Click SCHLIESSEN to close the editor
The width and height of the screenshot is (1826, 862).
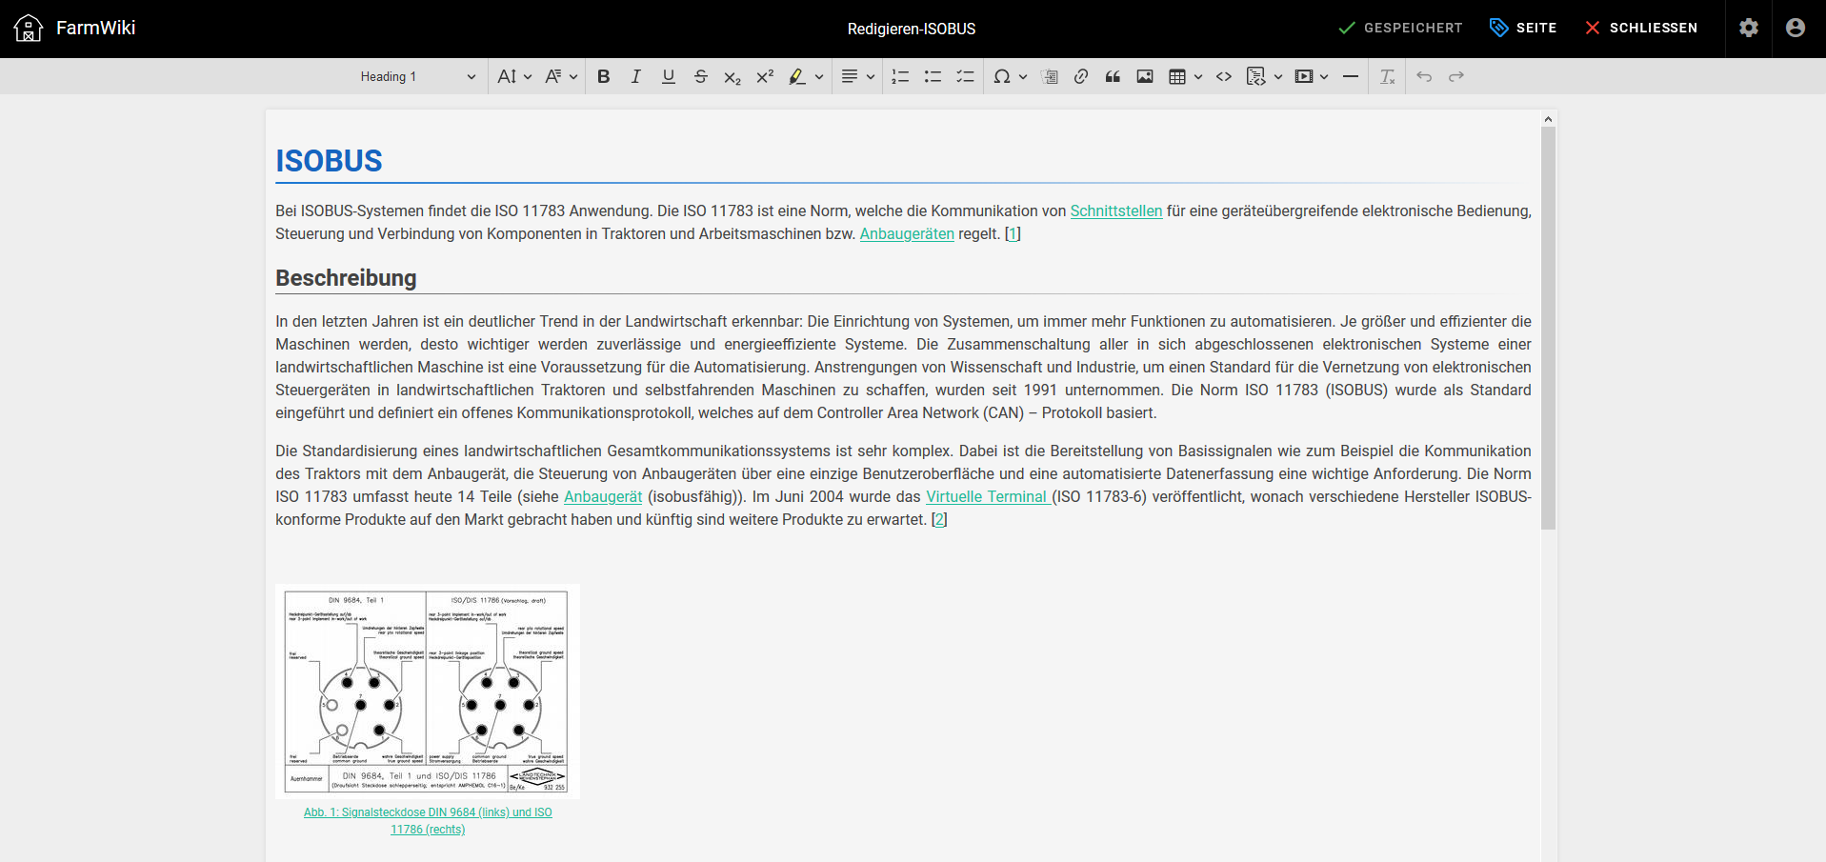[1641, 29]
